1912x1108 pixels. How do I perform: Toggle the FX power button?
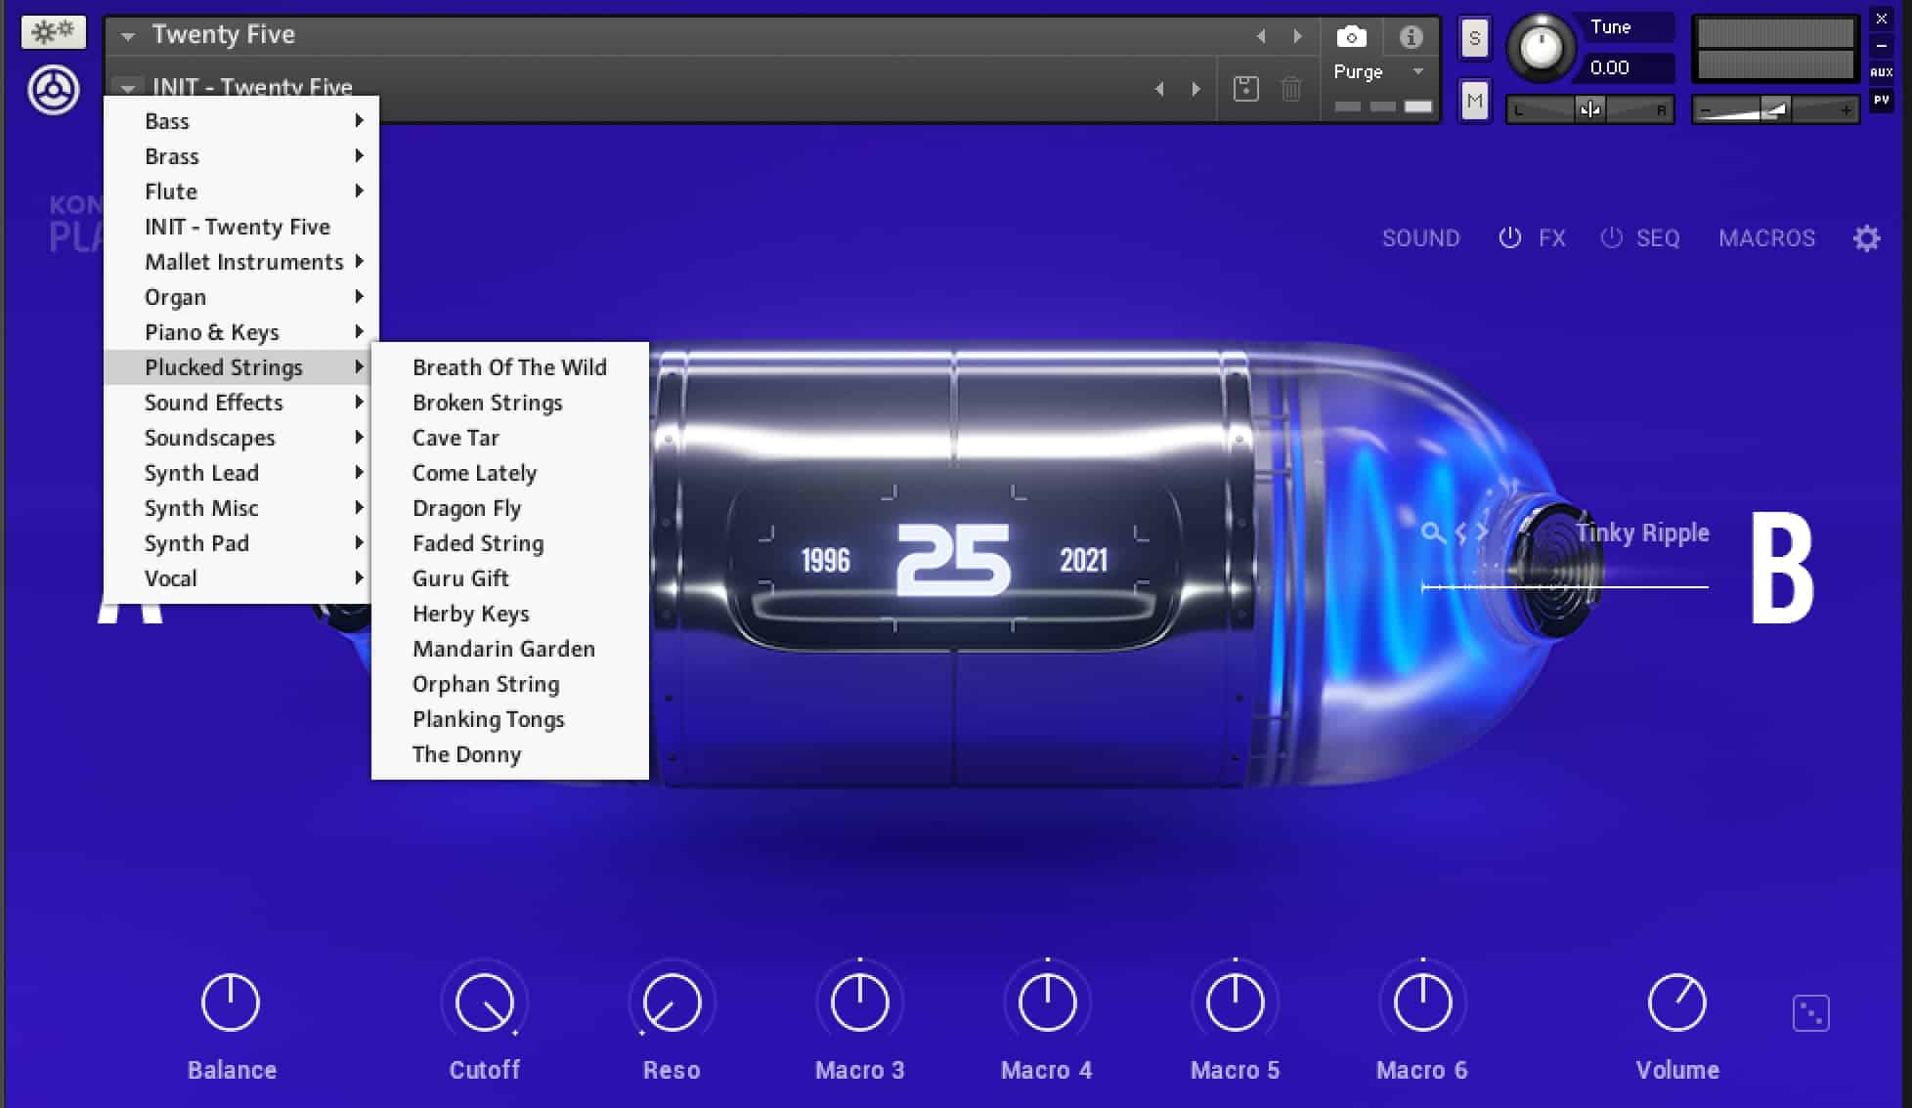(x=1509, y=237)
